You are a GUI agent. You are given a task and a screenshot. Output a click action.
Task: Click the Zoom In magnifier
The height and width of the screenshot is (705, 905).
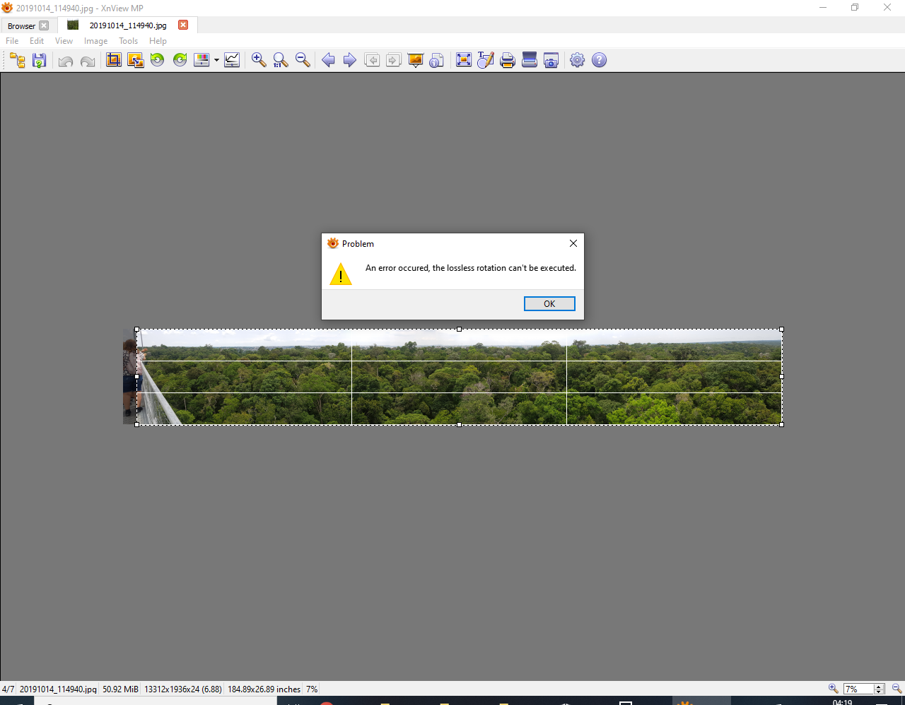(x=259, y=60)
